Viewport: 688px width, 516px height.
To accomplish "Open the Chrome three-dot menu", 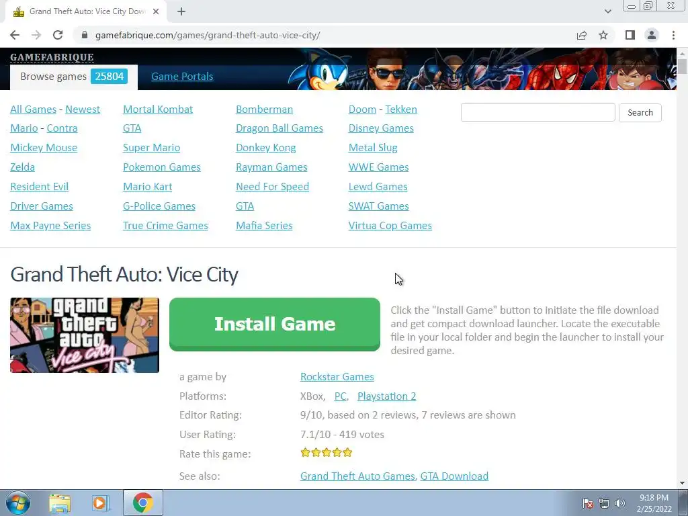I will [x=673, y=35].
